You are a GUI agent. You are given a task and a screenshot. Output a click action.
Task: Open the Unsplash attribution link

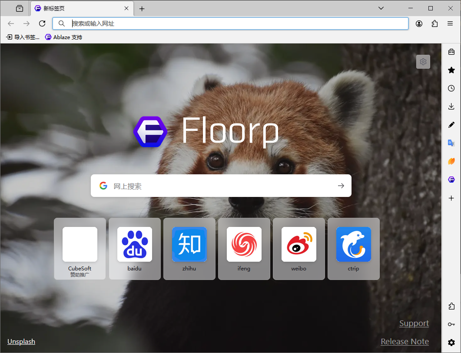[x=21, y=341]
